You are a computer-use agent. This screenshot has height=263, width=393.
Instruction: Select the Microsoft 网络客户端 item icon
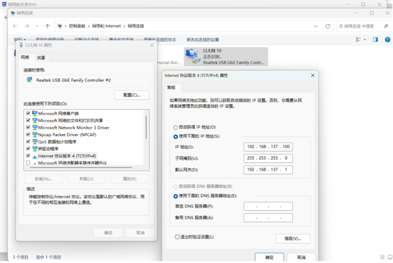(35, 114)
